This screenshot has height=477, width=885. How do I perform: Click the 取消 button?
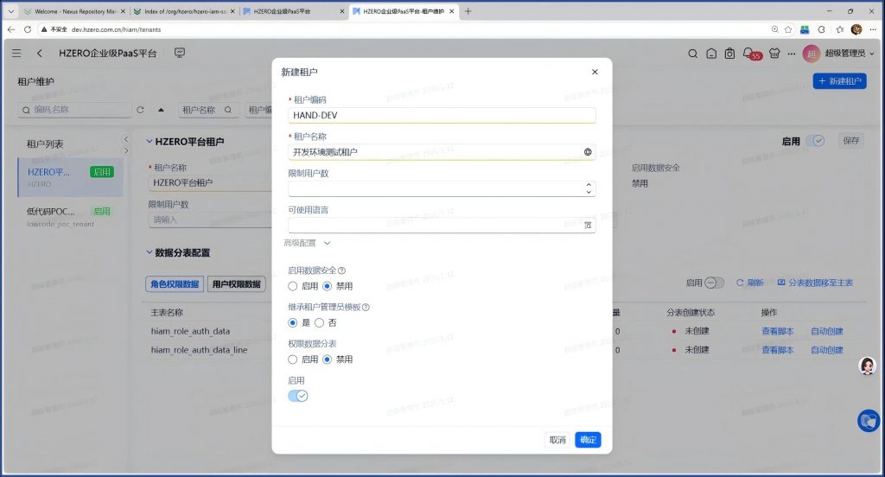pos(557,440)
